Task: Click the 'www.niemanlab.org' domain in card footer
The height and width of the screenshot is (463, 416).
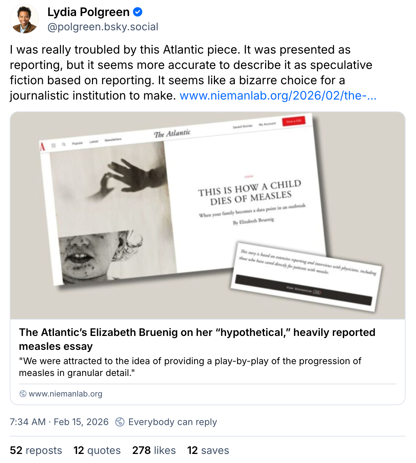Action: pyautogui.click(x=66, y=394)
